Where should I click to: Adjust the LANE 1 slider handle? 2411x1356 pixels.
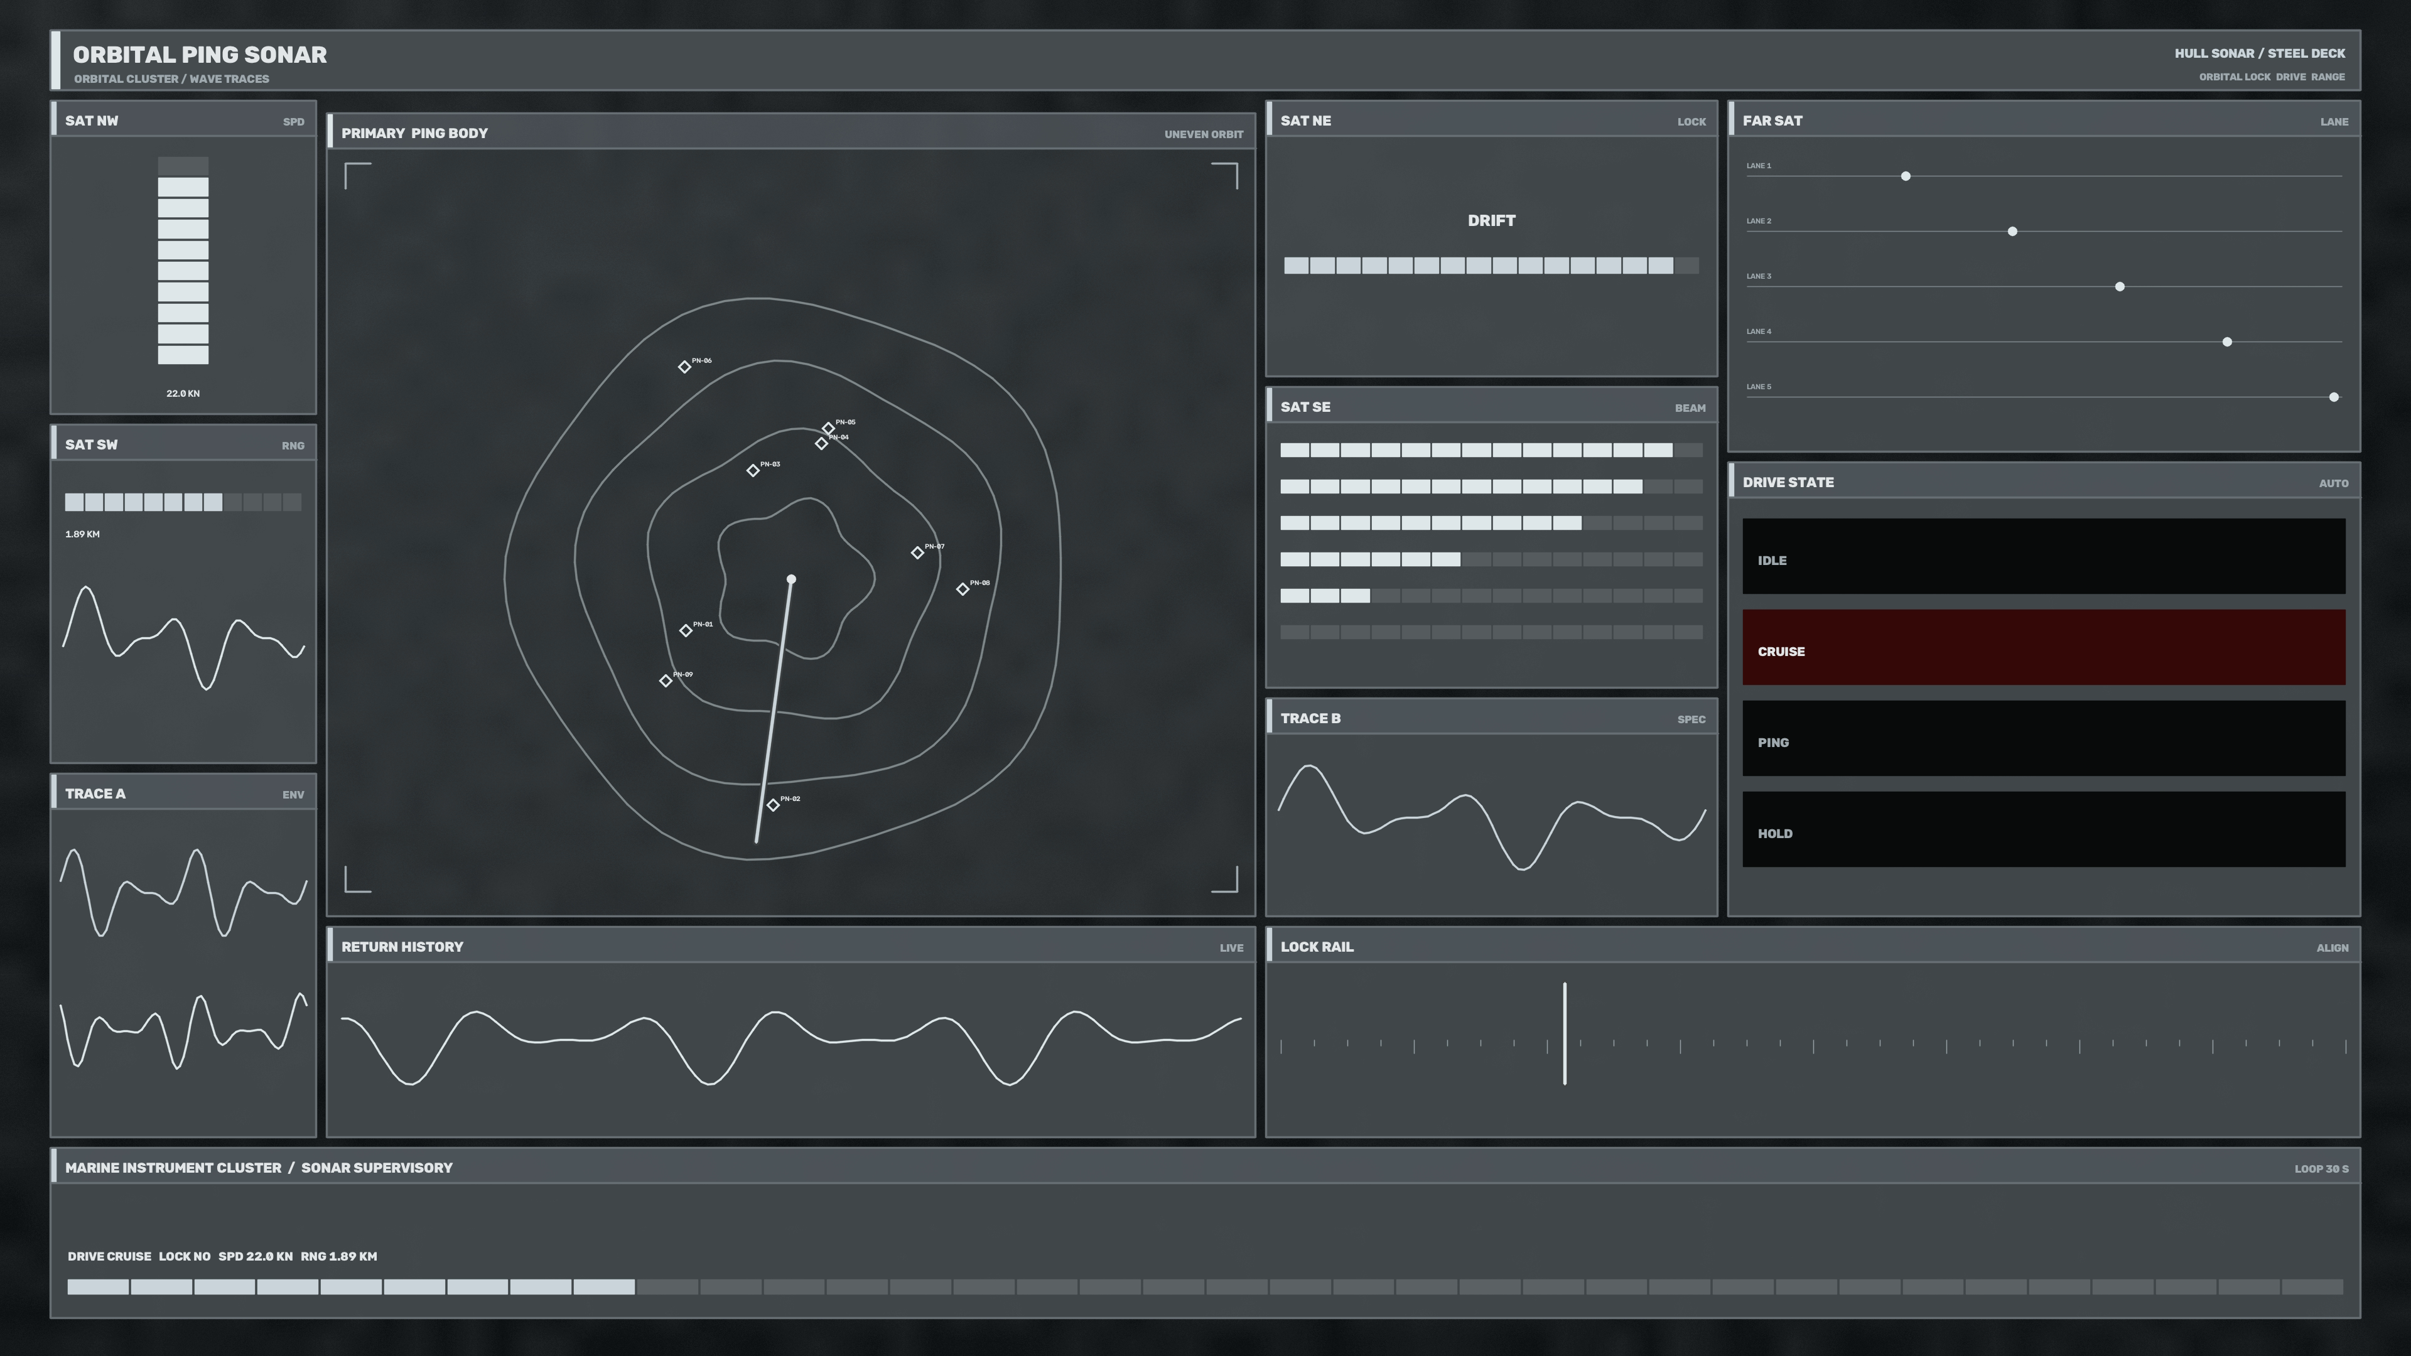[1906, 176]
